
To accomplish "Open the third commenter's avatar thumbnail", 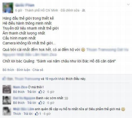I will [x=7, y=111].
